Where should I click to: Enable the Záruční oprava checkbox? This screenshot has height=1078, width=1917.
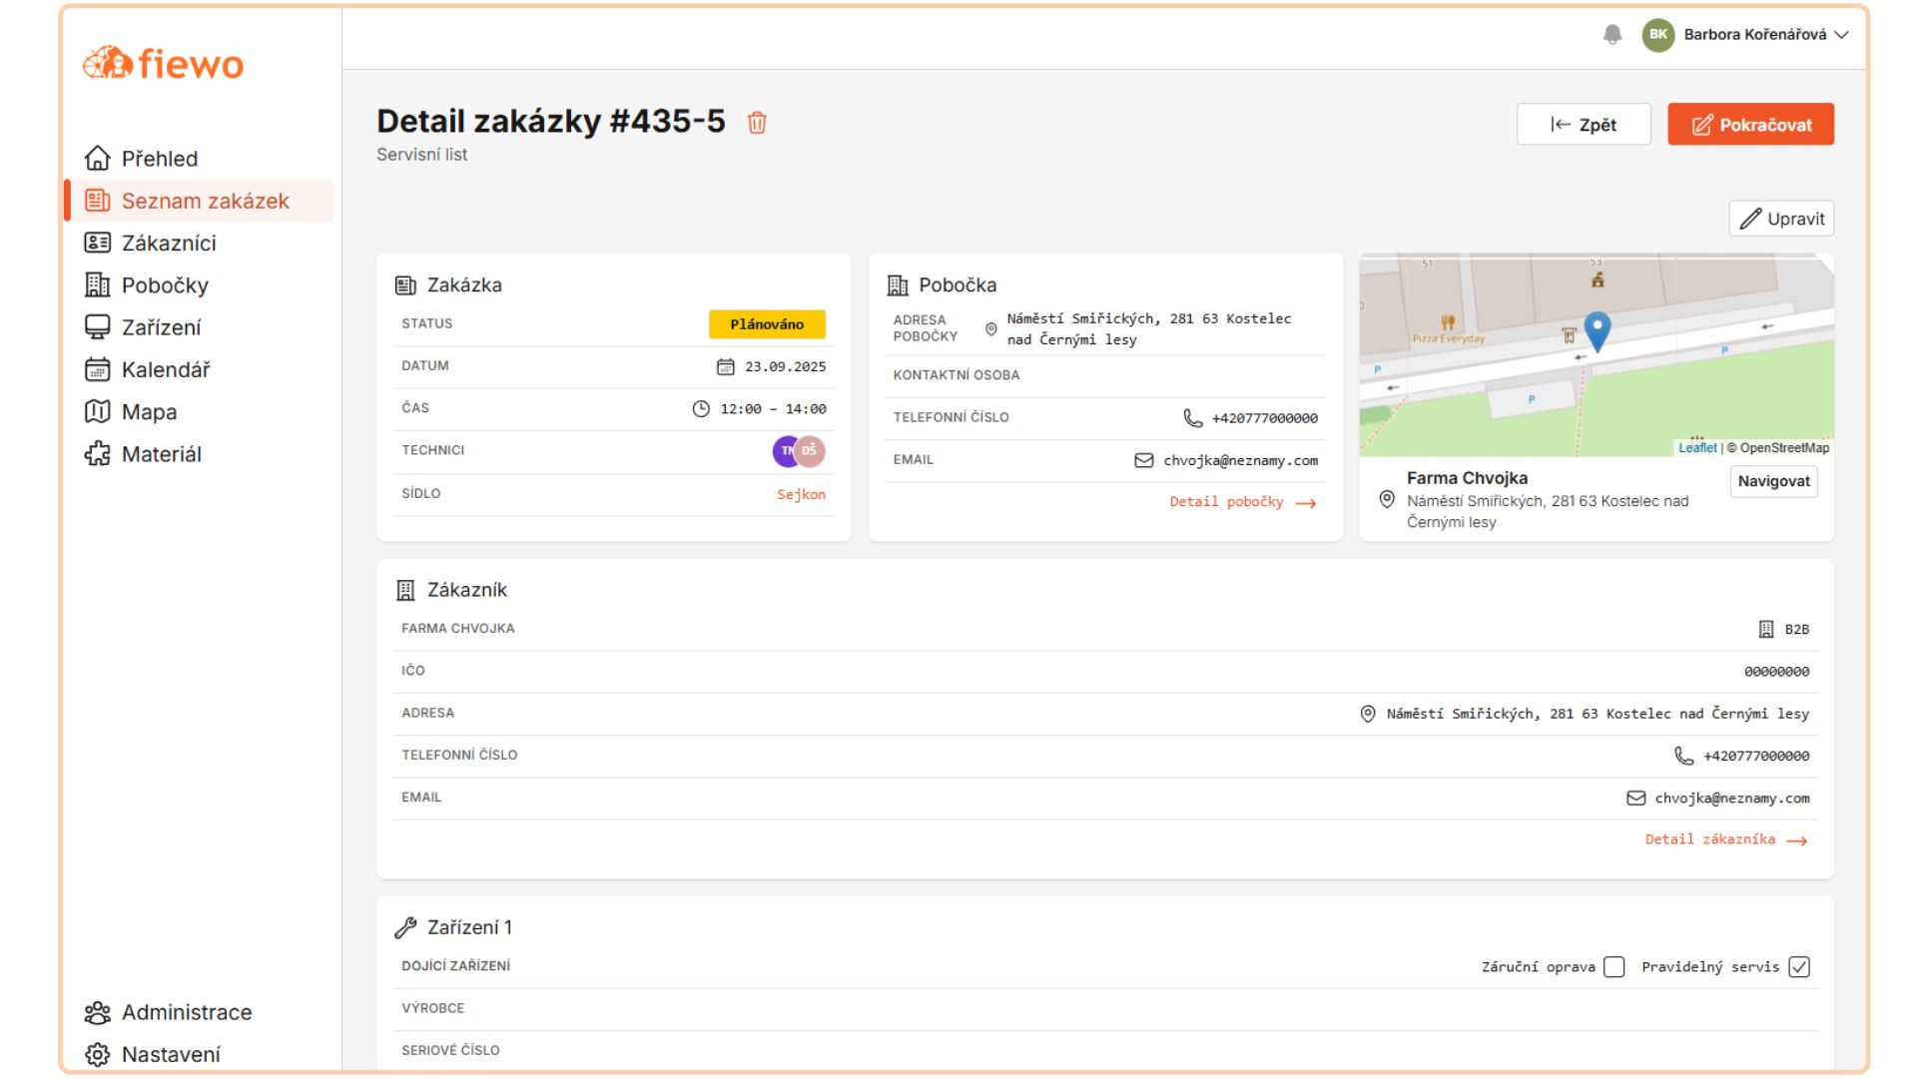[1613, 967]
